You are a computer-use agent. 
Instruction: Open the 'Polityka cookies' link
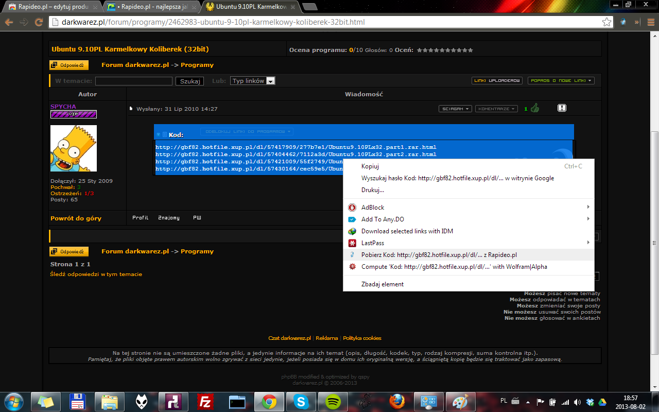[362, 338]
